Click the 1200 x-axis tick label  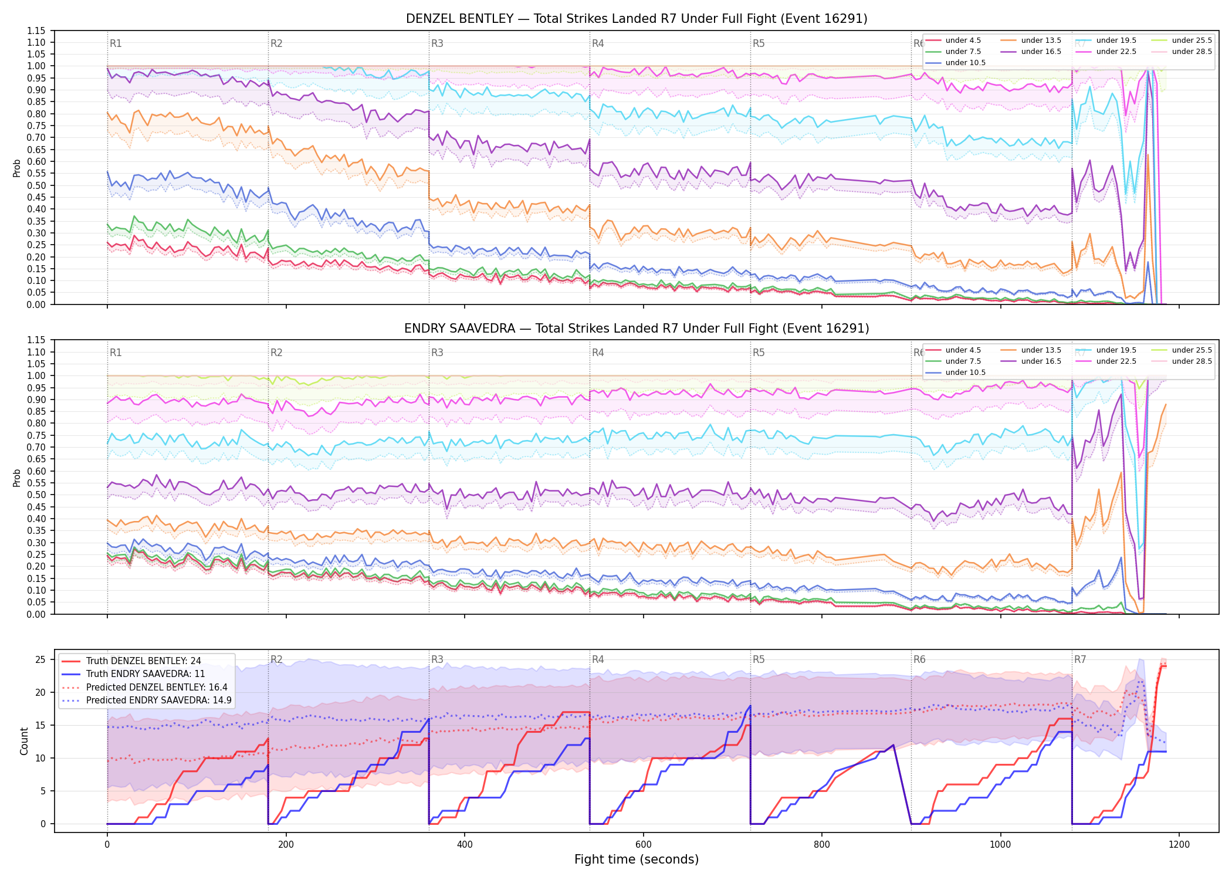point(1179,845)
